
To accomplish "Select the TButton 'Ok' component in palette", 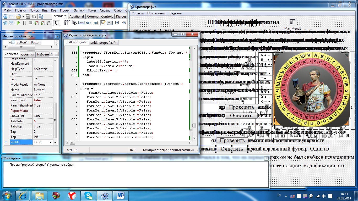I will coord(81,23).
